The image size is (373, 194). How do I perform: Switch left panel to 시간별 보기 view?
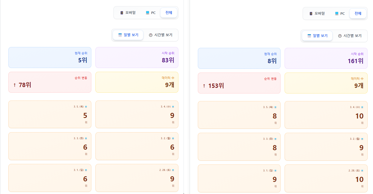pyautogui.click(x=161, y=35)
